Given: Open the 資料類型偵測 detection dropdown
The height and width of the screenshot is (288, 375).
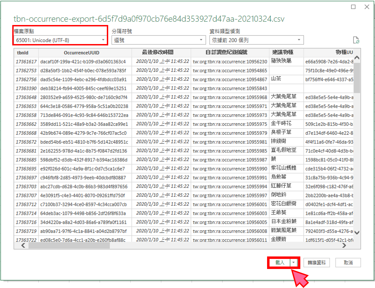Looking at the screenshot, I should click(x=299, y=40).
